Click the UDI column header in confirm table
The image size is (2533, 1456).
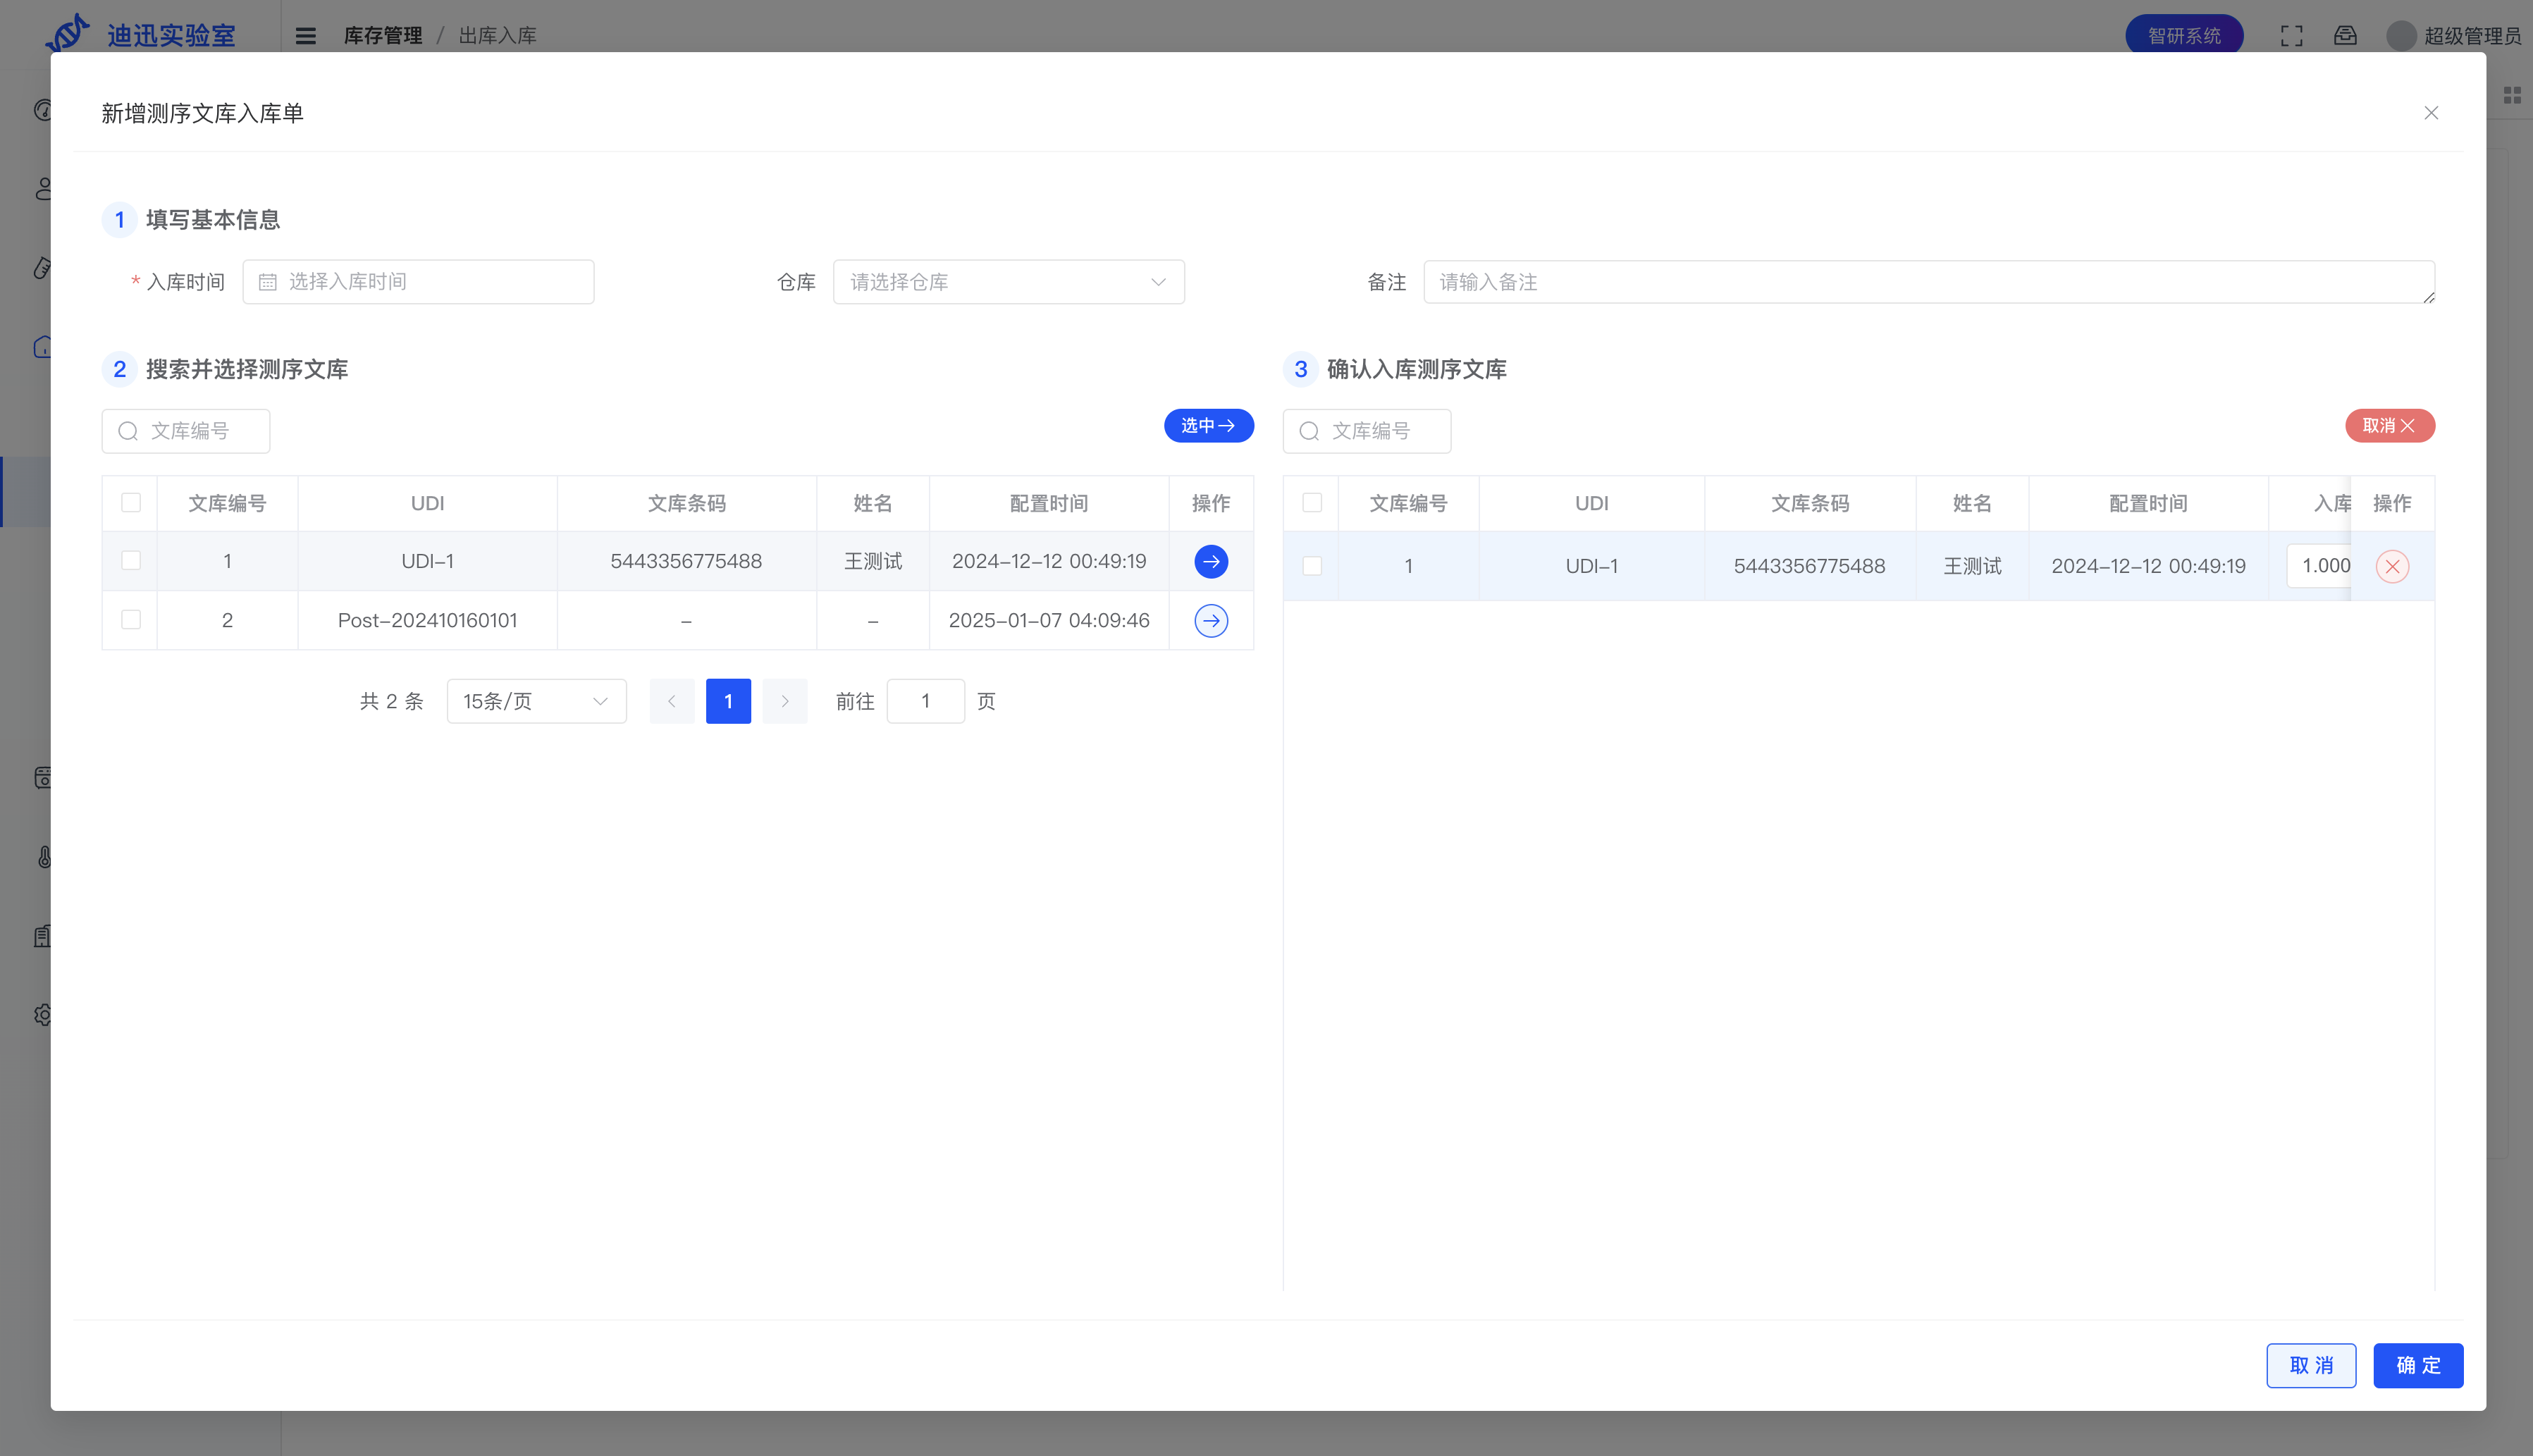(x=1591, y=503)
